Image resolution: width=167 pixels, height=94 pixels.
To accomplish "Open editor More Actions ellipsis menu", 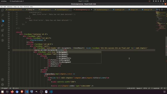I will pyautogui.click(x=165, y=9).
